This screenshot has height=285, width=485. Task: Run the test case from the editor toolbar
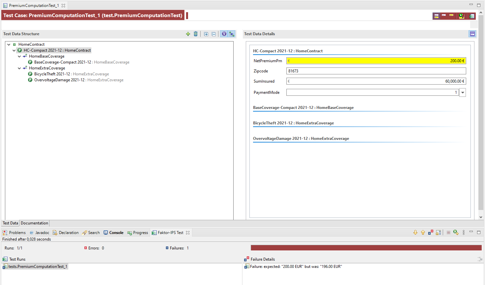coord(462,15)
